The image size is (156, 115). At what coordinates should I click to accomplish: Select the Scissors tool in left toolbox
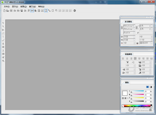point(3,50)
